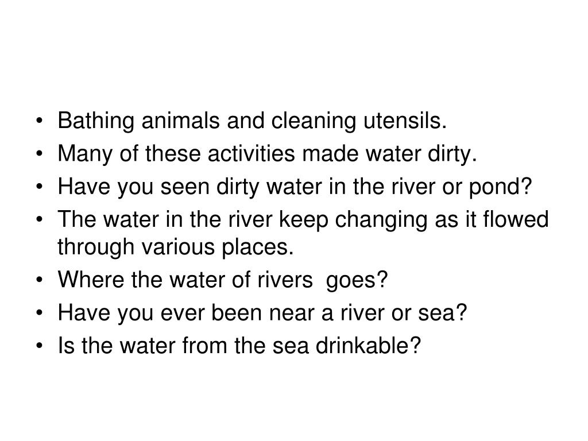Click the line 'The water in the river keep changing'

pos(303,220)
